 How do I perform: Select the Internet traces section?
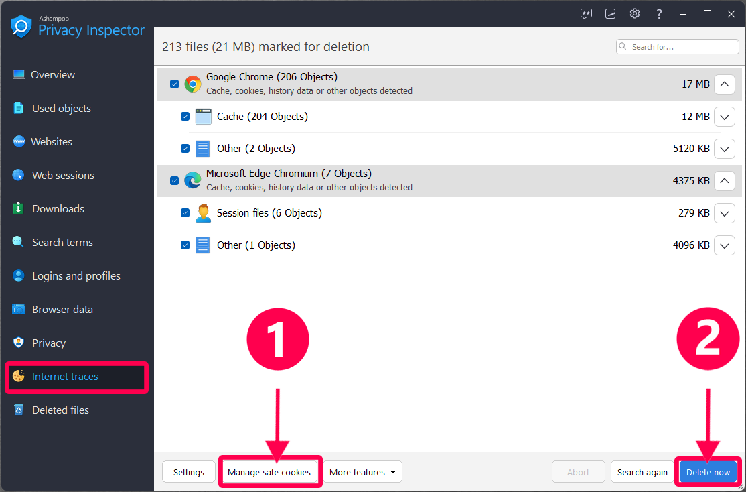point(76,377)
